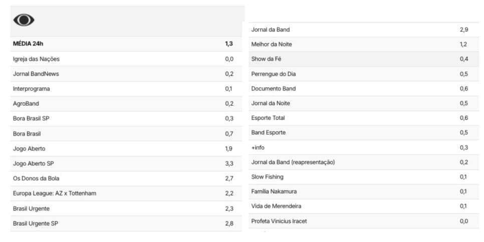
Task: Select Europa League: AZ x Tottenham row
Action: pyautogui.click(x=126, y=193)
